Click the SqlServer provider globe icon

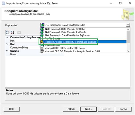click(42, 35)
